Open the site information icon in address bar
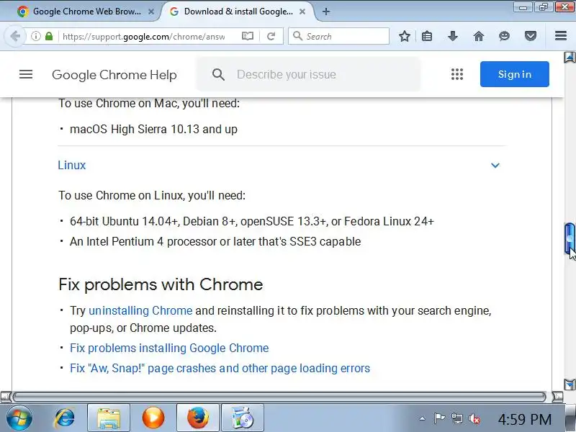The width and height of the screenshot is (576, 432). 35,36
